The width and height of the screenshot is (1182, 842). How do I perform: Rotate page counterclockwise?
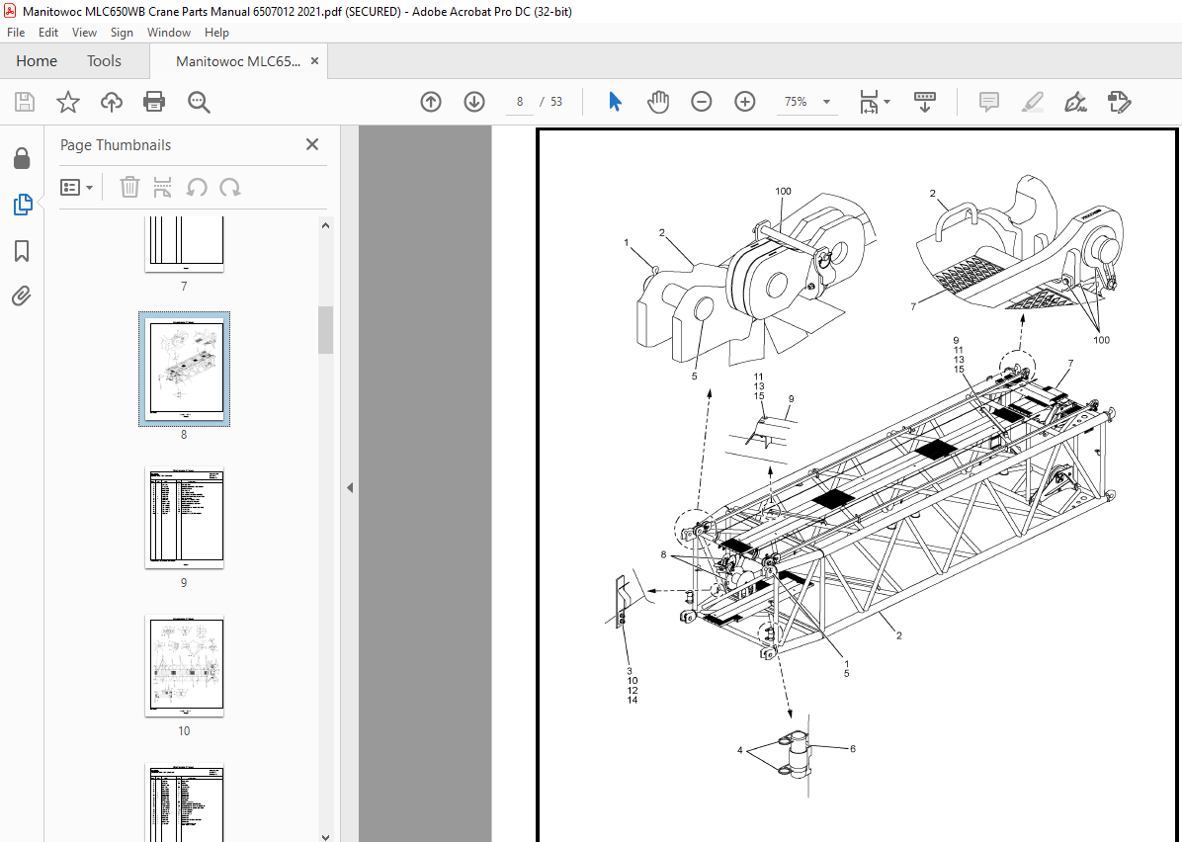pos(196,187)
